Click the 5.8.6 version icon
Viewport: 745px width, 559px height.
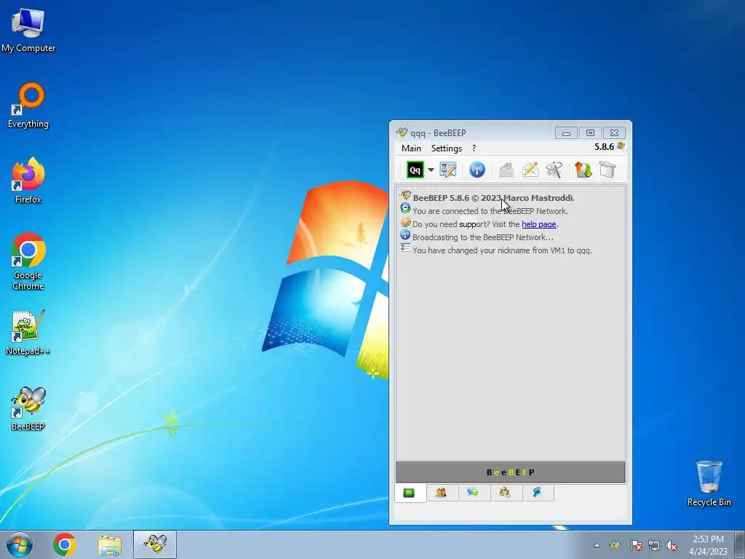coord(621,146)
